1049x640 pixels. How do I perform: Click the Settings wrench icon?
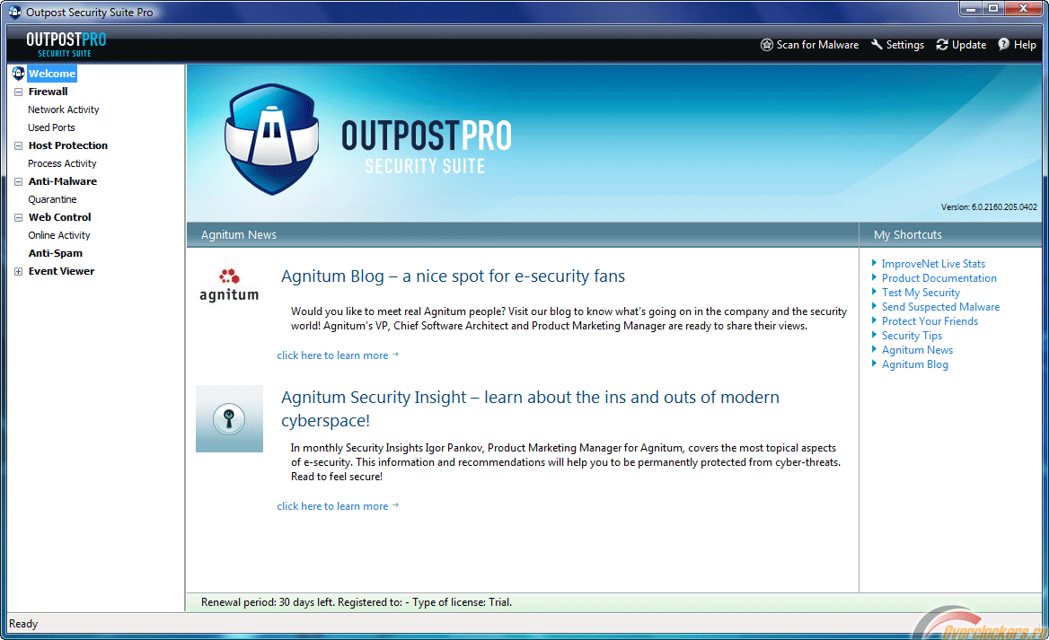coord(877,45)
